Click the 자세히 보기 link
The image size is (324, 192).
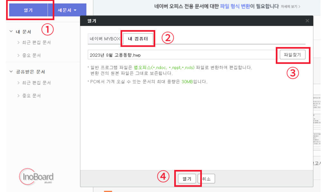click(x=290, y=7)
